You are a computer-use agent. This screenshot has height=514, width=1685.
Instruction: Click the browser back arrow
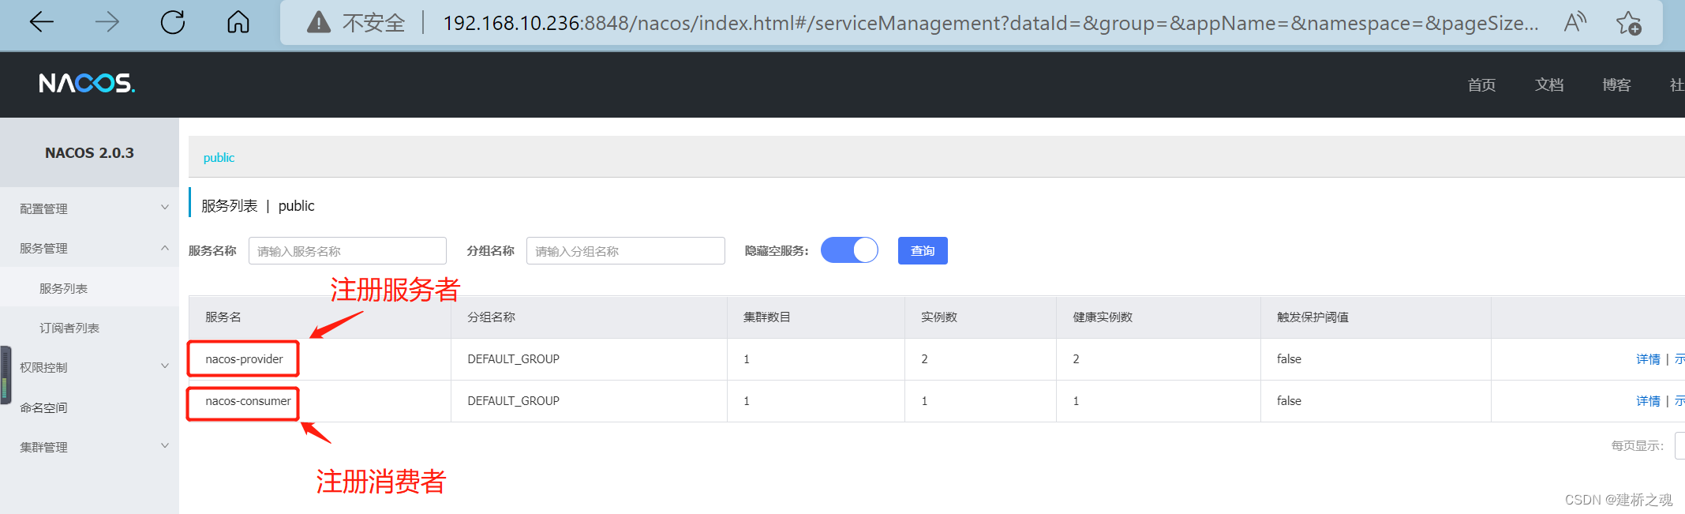41,22
